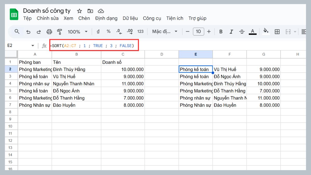Star the Doanh số công ty spreadsheet
Image resolution: width=311 pixels, height=175 pixels.
tap(79, 11)
